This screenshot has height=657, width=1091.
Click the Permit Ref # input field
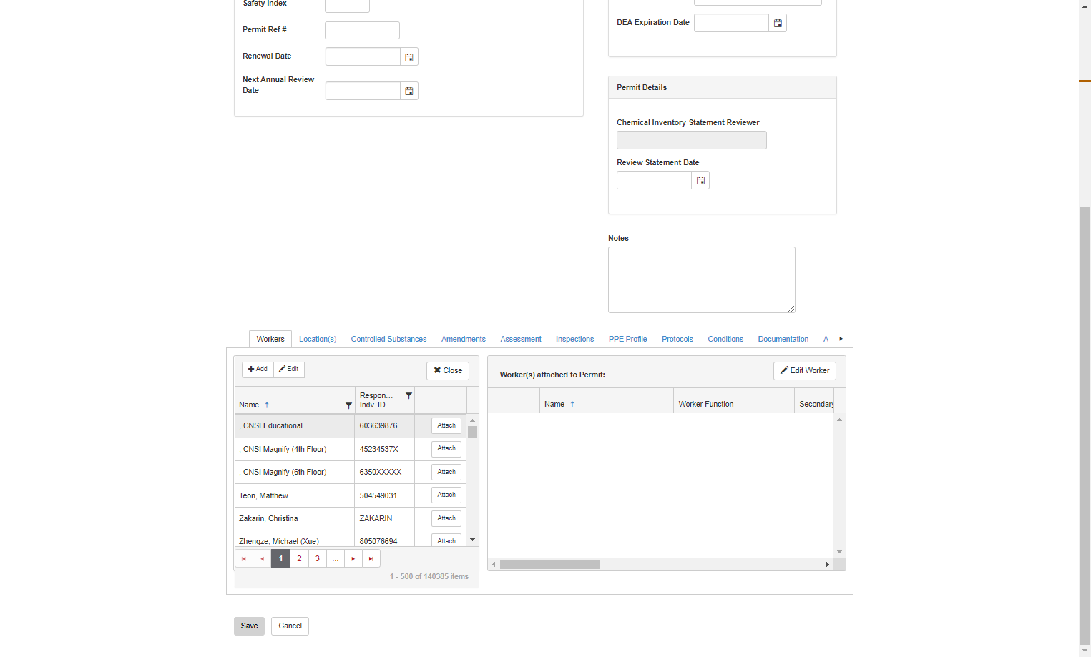tap(362, 31)
